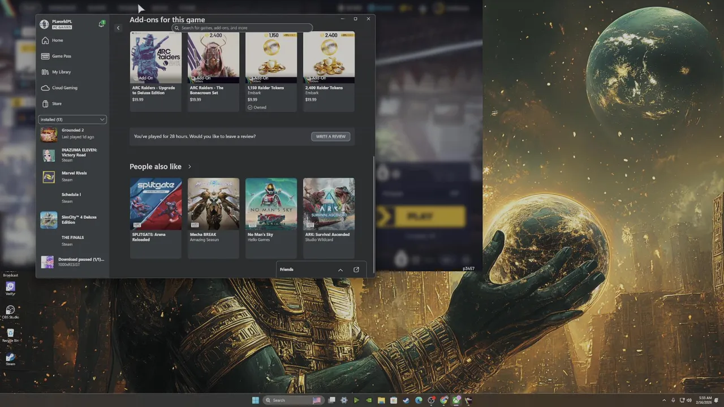Viewport: 724px width, 407px height.
Task: Open Home in the Xbox sidebar
Action: [72, 41]
